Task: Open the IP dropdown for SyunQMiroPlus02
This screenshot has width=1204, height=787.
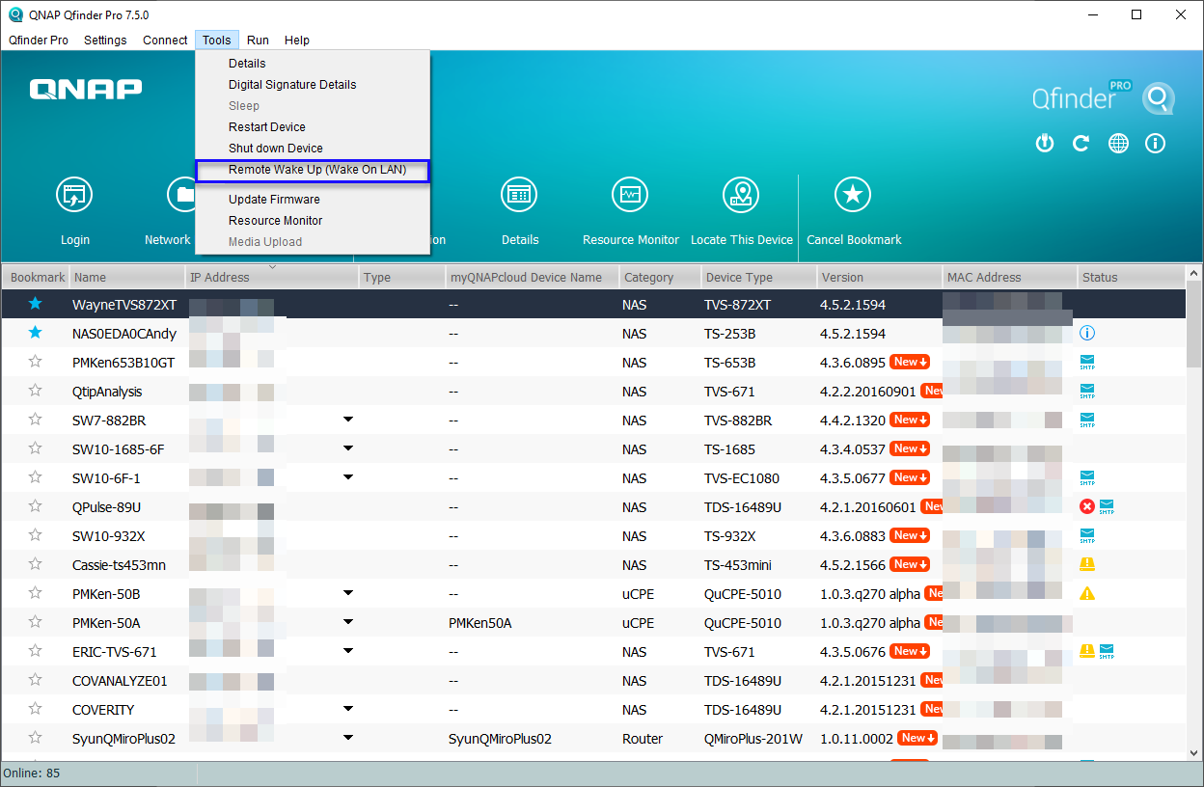Action: coord(348,738)
